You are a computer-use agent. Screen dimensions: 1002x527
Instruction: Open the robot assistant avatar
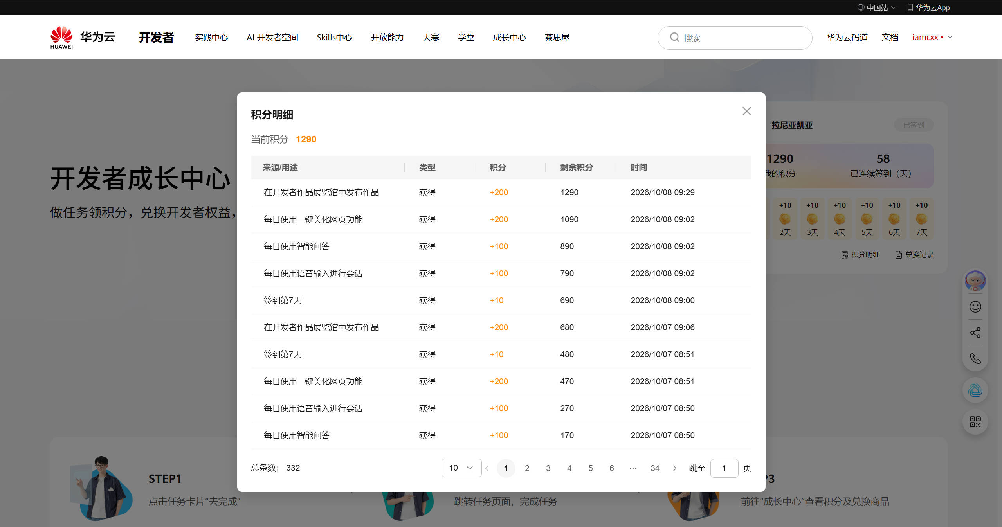pyautogui.click(x=975, y=281)
